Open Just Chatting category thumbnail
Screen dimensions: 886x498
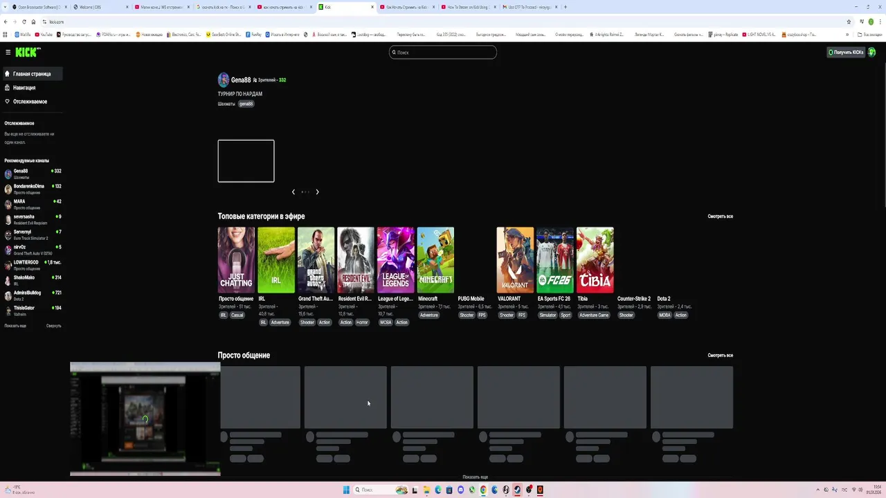coord(236,260)
